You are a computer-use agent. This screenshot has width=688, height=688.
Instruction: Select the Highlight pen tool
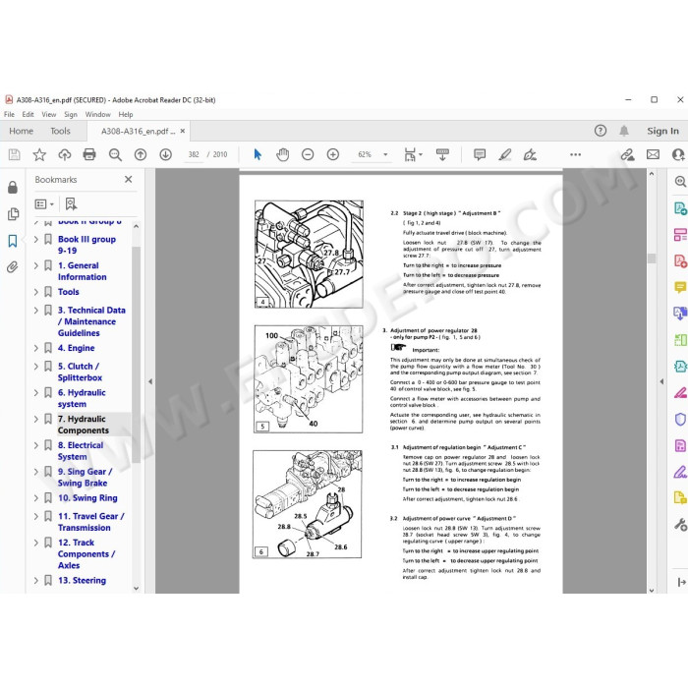(x=504, y=154)
